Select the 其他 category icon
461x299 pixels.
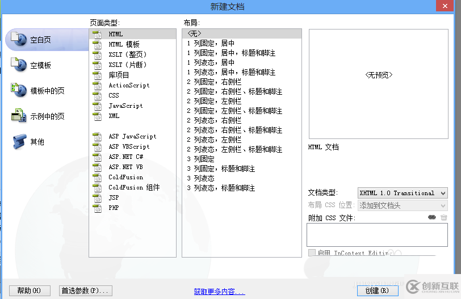tap(19, 141)
